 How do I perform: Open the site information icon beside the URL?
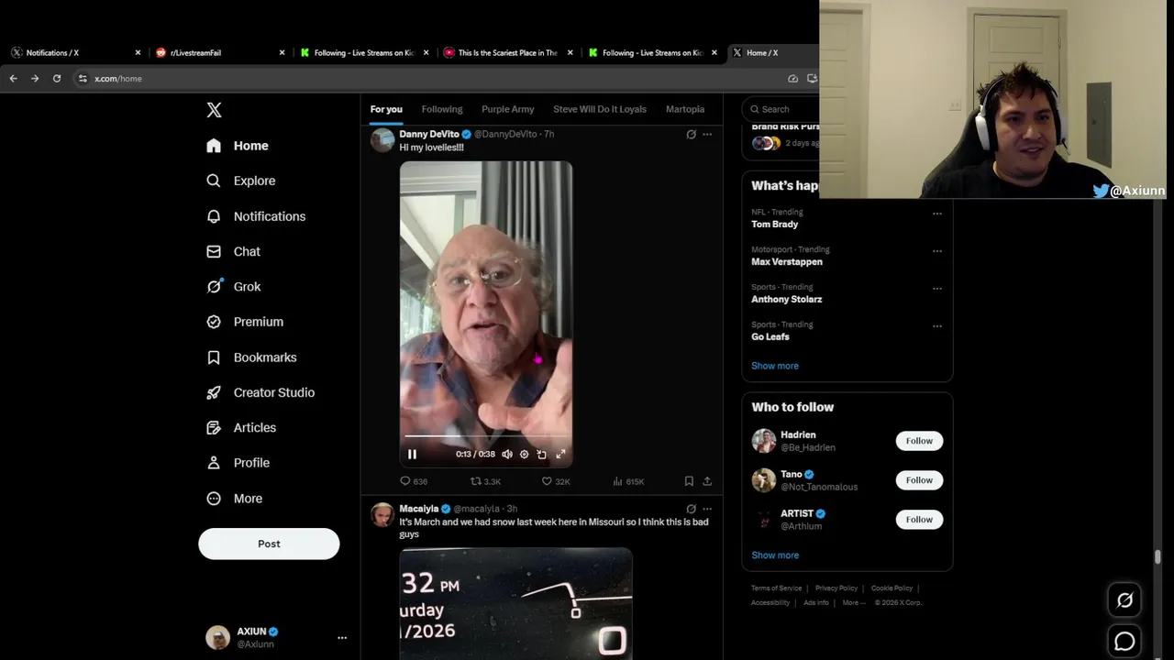(x=83, y=79)
